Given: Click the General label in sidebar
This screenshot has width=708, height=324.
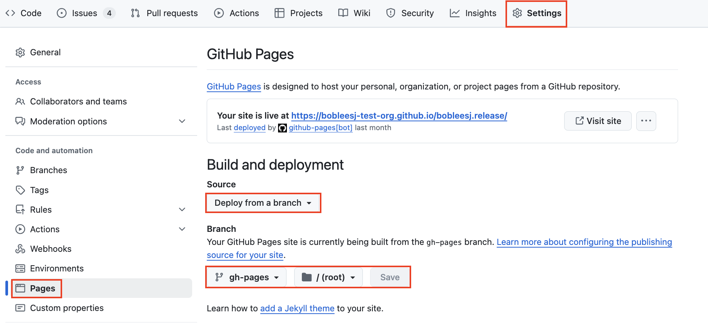Looking at the screenshot, I should [x=45, y=52].
